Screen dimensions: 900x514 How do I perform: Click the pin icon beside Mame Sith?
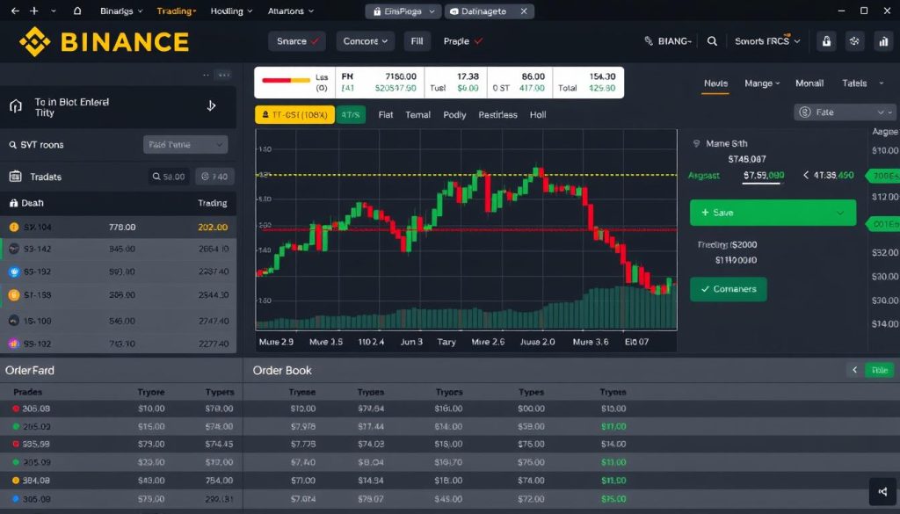point(697,144)
